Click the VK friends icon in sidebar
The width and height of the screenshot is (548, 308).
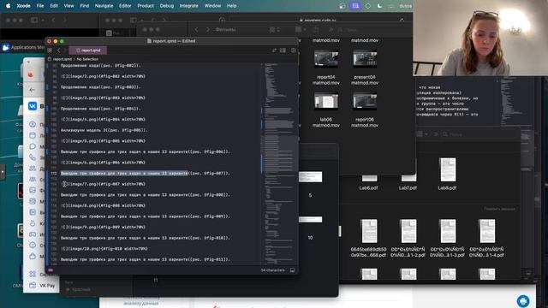coord(33,169)
